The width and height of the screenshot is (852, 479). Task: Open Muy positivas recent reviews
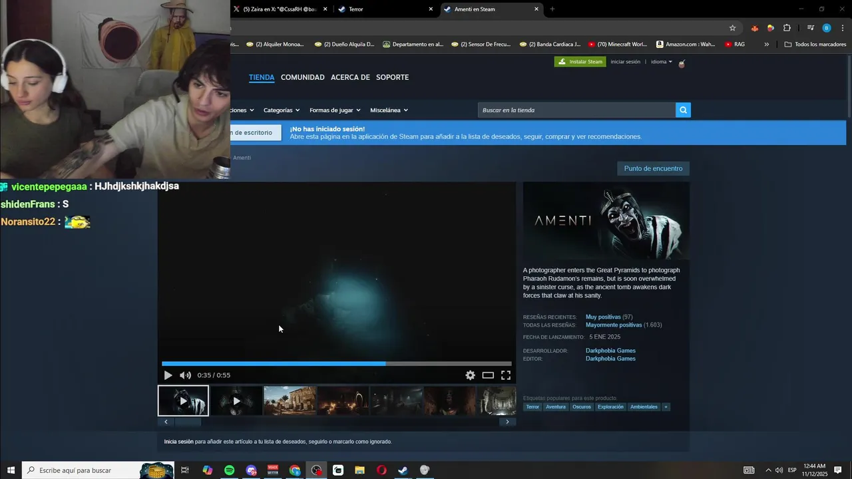(x=603, y=317)
